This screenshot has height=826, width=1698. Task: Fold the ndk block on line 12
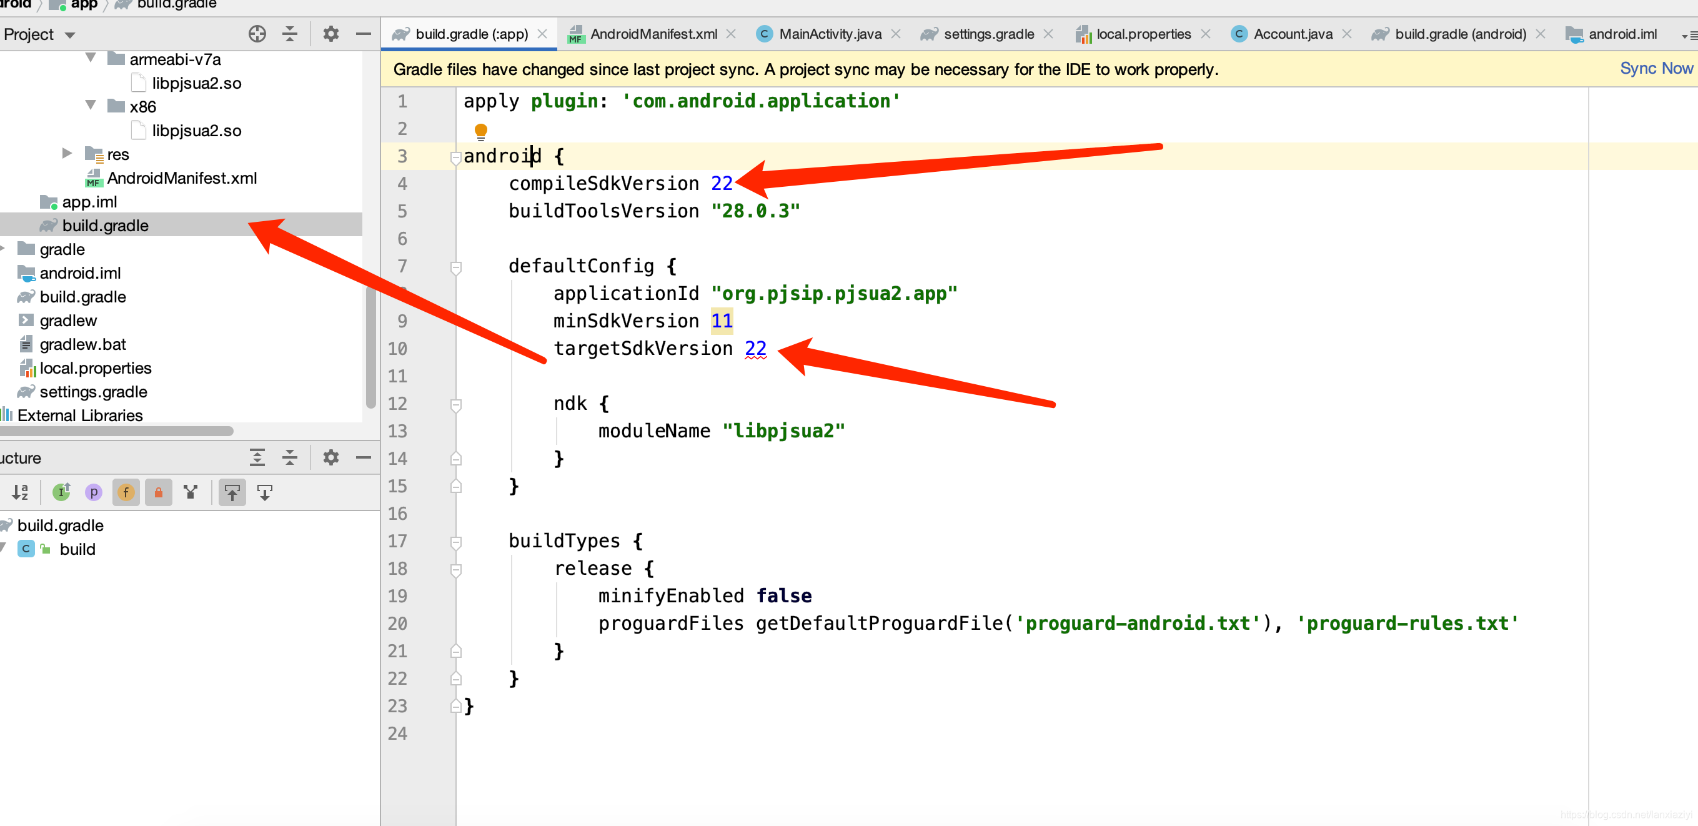[455, 405]
